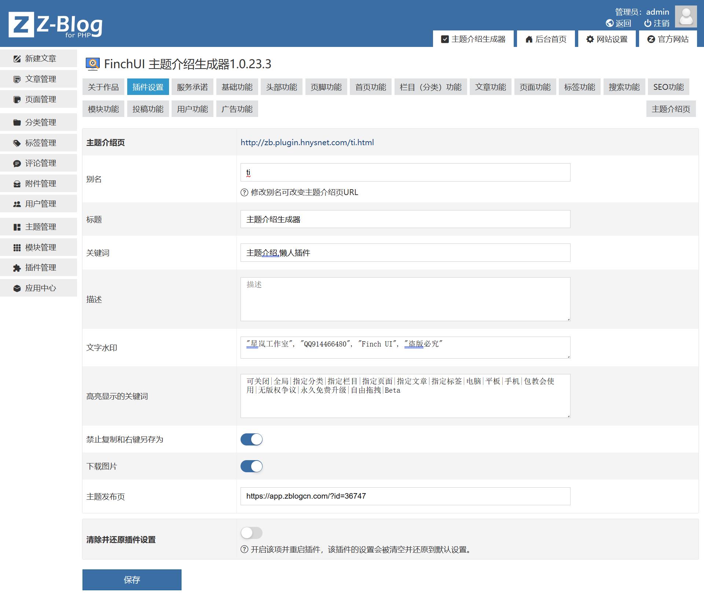
Task: Click the 保存 button
Action: click(132, 580)
